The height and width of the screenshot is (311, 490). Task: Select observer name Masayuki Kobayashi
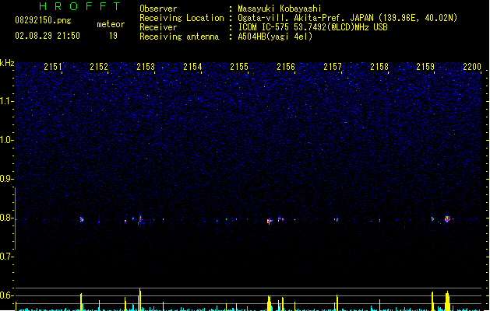[x=280, y=9]
